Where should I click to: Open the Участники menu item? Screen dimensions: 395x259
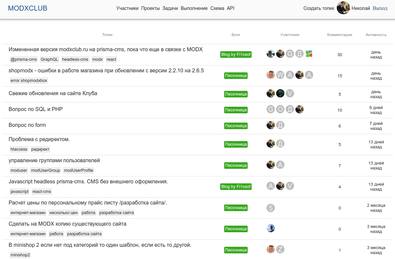point(127,8)
